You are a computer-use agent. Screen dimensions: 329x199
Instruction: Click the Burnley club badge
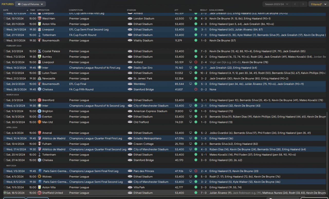(x=39, y=57)
